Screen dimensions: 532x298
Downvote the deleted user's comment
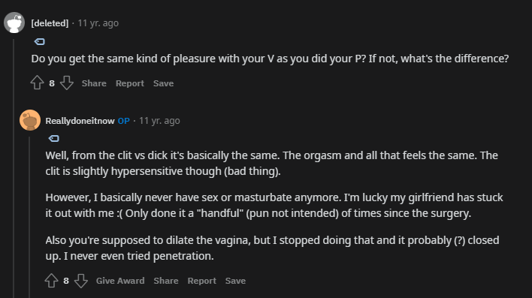pyautogui.click(x=67, y=83)
